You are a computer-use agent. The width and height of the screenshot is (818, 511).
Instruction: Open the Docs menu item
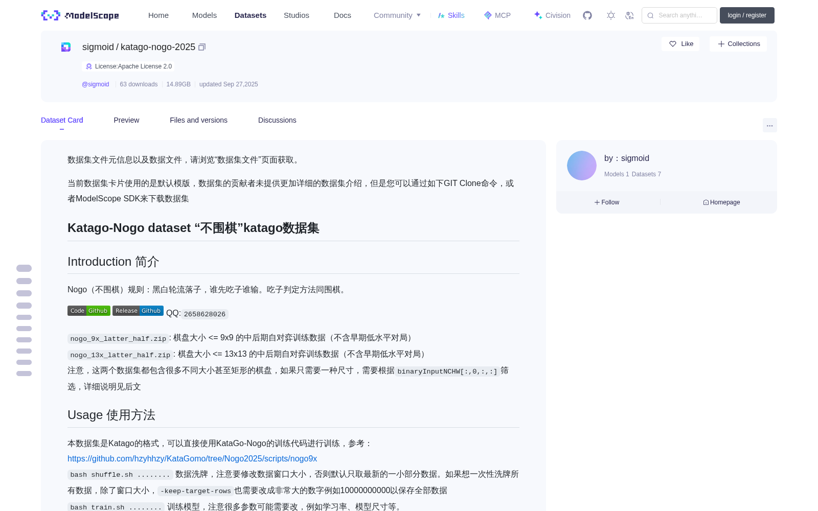(x=343, y=15)
